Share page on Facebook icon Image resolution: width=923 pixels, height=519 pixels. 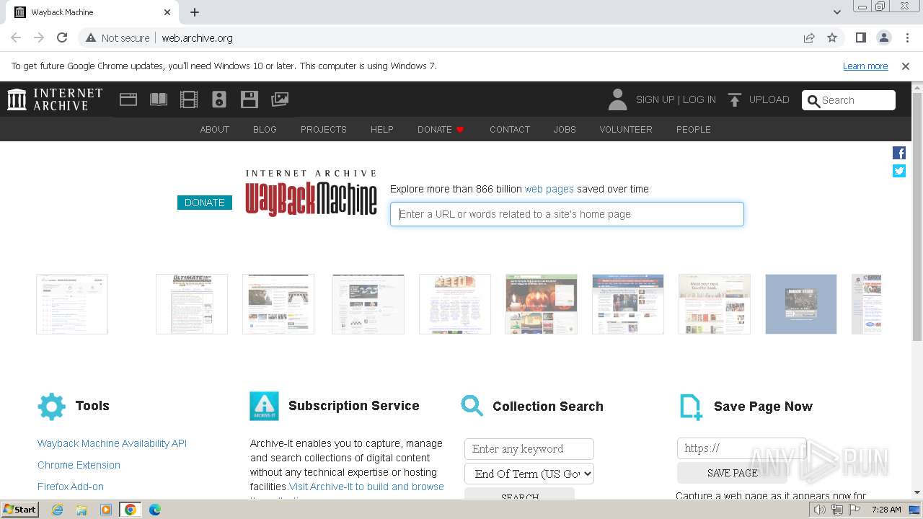(899, 153)
